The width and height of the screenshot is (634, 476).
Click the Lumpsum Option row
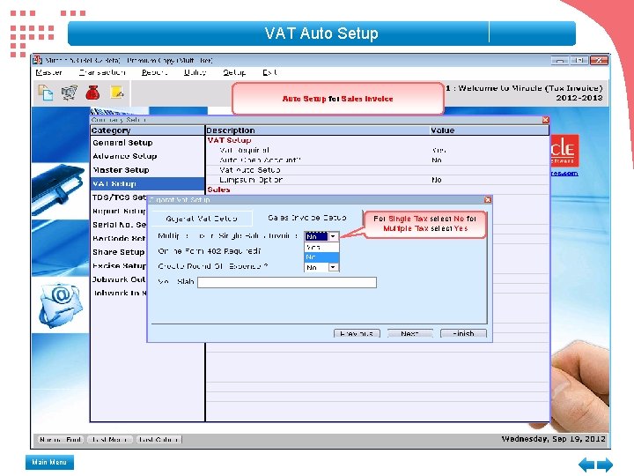378,180
